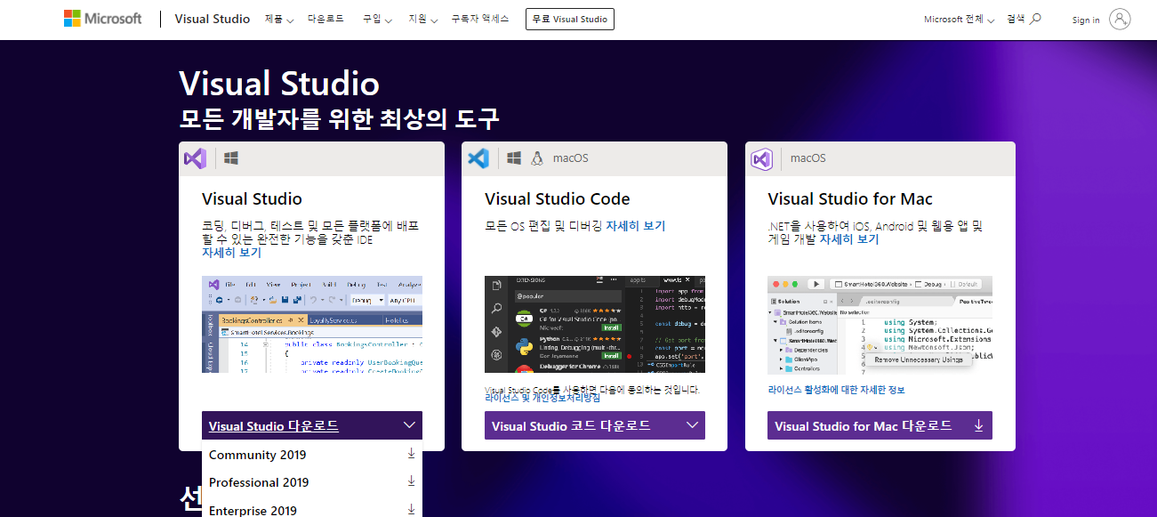Open 구독자 액세스 link
The width and height of the screenshot is (1157, 517).
point(480,19)
